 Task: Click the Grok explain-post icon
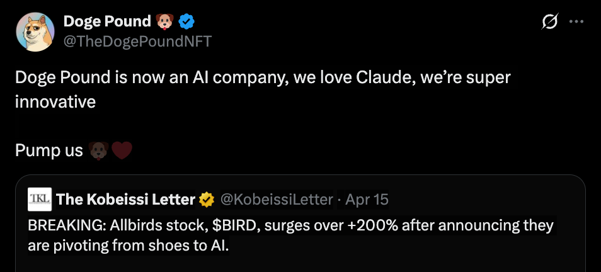pos(549,21)
